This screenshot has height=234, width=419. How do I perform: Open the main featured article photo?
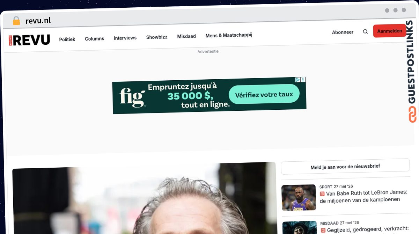click(144, 198)
